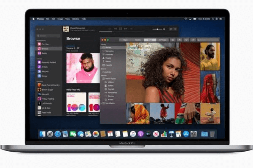Open Up Next queue in Music
This screenshot has height=168, width=253.
175,29
